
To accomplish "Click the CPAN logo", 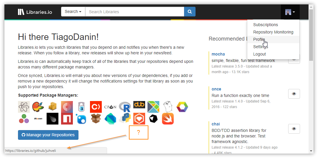I will point(110,107).
